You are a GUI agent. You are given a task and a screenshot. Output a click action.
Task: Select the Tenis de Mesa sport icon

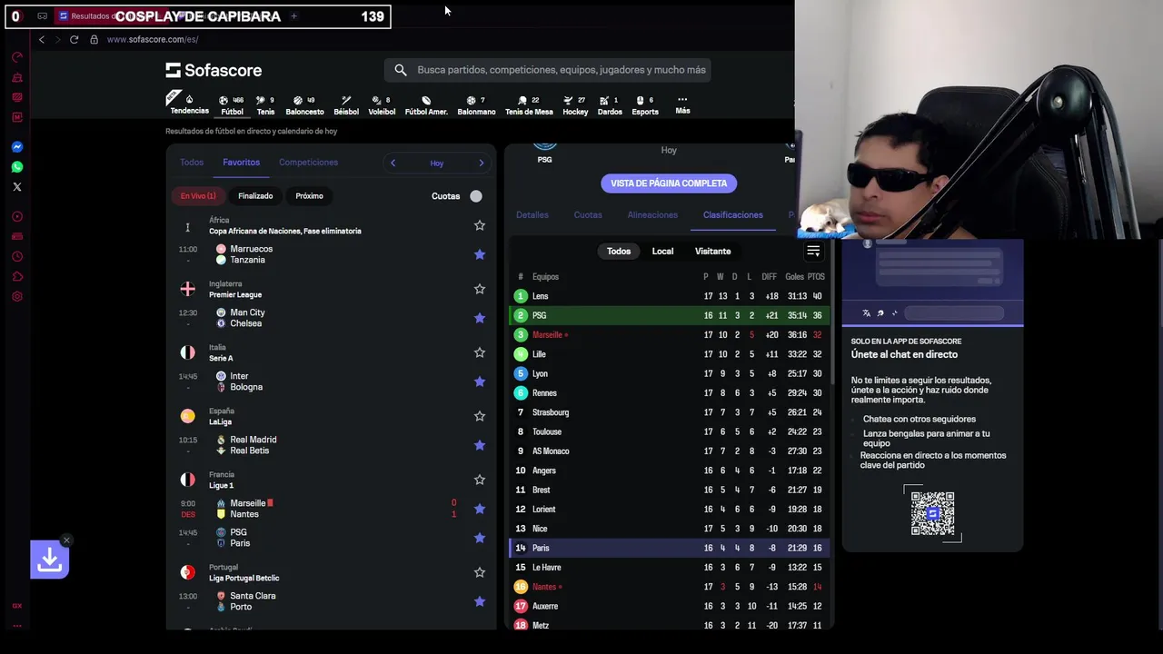pos(529,105)
